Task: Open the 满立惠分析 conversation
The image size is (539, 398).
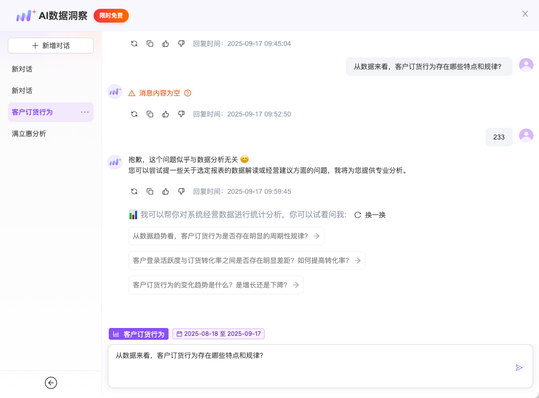Action: 29,134
